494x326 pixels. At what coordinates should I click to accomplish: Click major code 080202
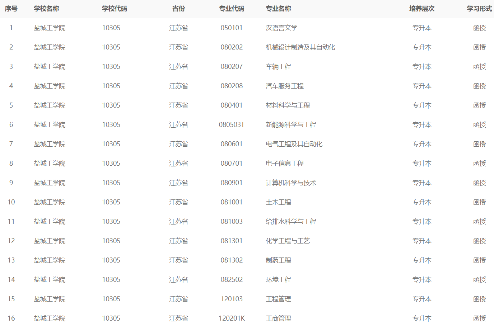click(232, 47)
